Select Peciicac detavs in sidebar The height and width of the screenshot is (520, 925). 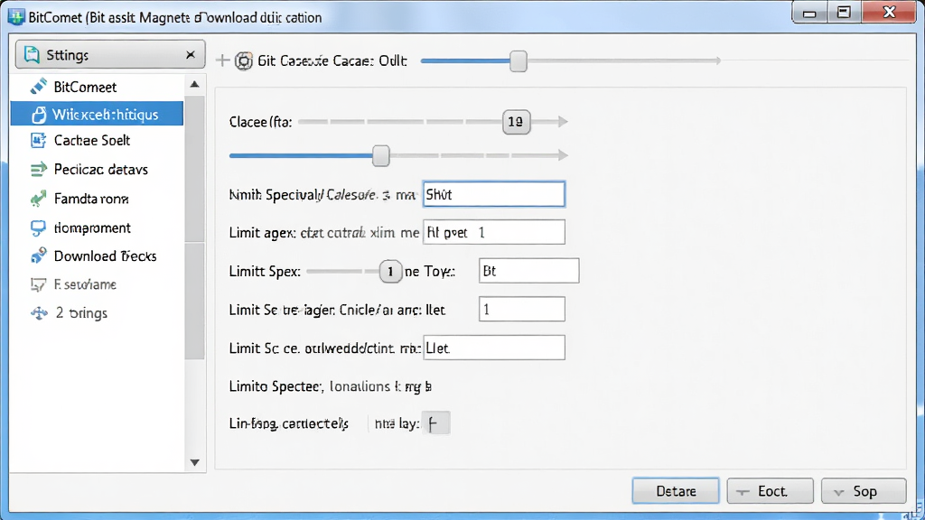[x=97, y=170]
